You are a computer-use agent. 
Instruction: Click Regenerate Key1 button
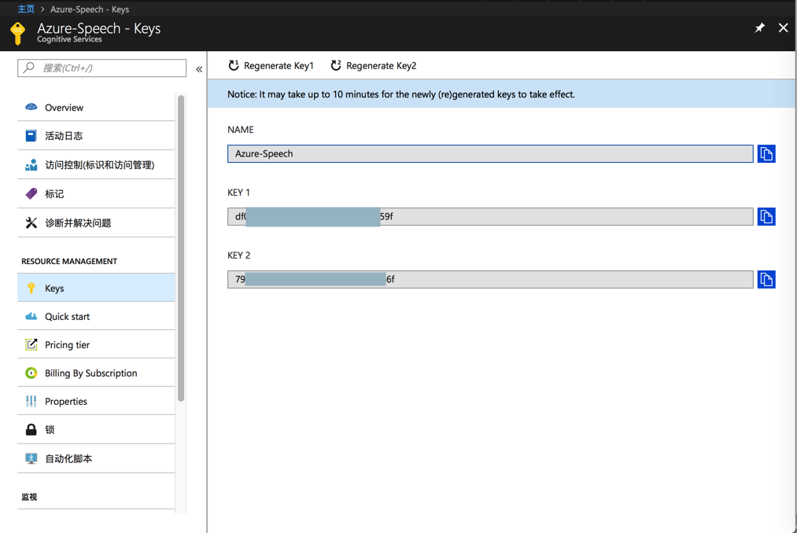271,66
